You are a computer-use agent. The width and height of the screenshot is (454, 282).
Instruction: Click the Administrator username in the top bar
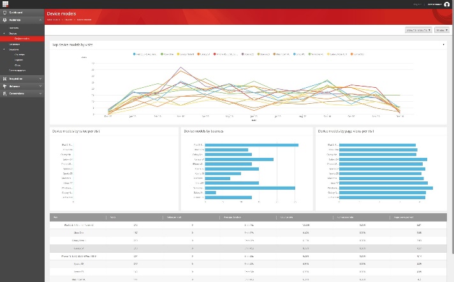click(435, 4)
